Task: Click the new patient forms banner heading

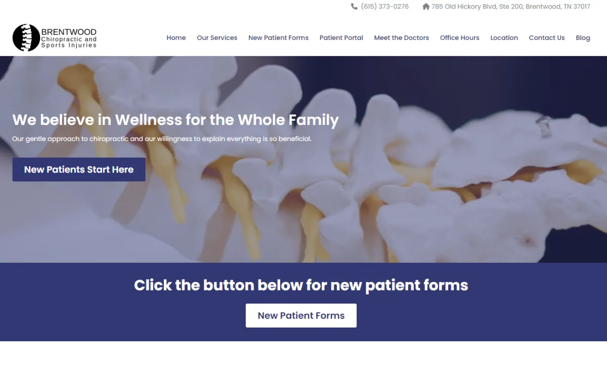Action: click(301, 285)
